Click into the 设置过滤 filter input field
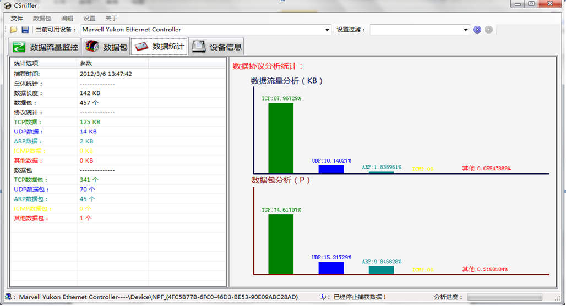This screenshot has height=306, width=566. (416, 30)
